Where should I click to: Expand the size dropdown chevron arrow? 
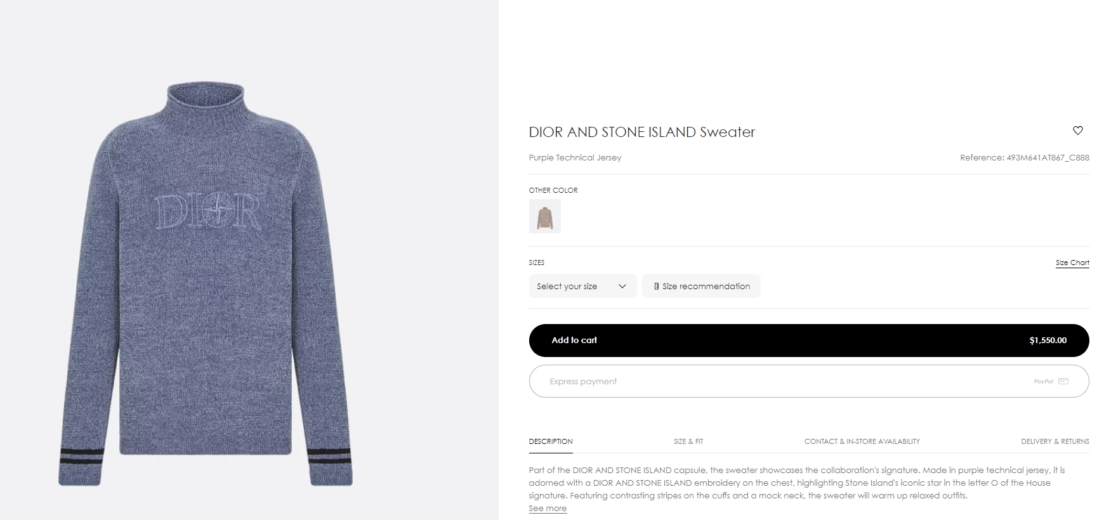pos(622,287)
